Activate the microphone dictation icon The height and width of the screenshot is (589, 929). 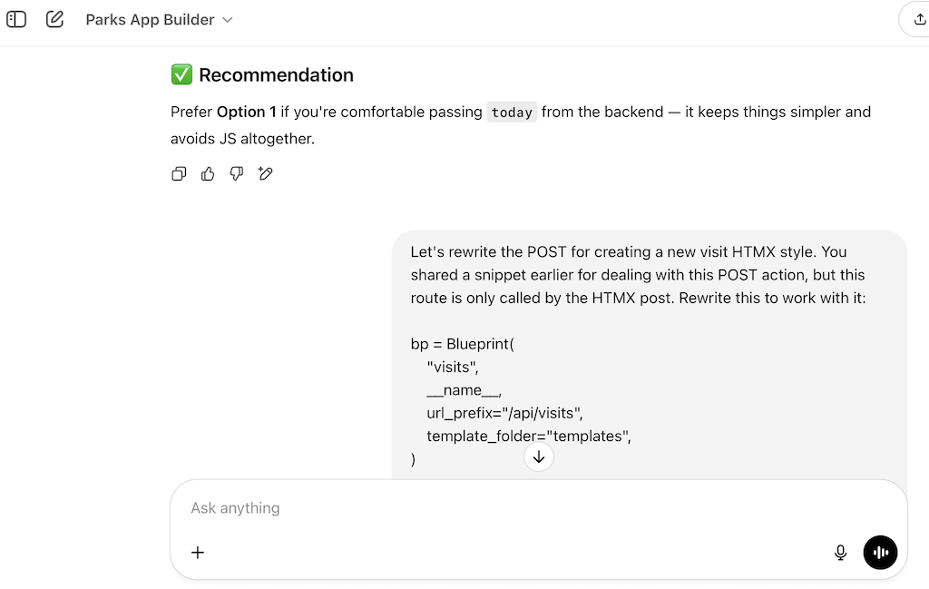[840, 553]
